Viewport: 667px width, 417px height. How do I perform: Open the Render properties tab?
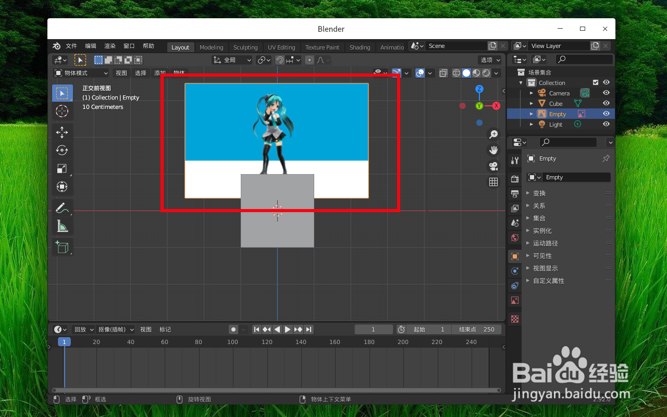(x=515, y=179)
